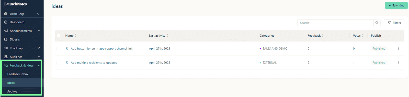Image resolution: width=409 pixels, height=97 pixels.
Task: Open the AcmeCorp workspace dropdown
Action: tap(22, 14)
